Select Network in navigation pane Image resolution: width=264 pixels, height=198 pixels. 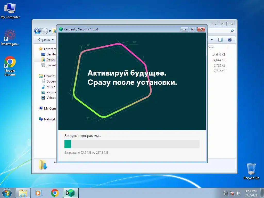47,119
